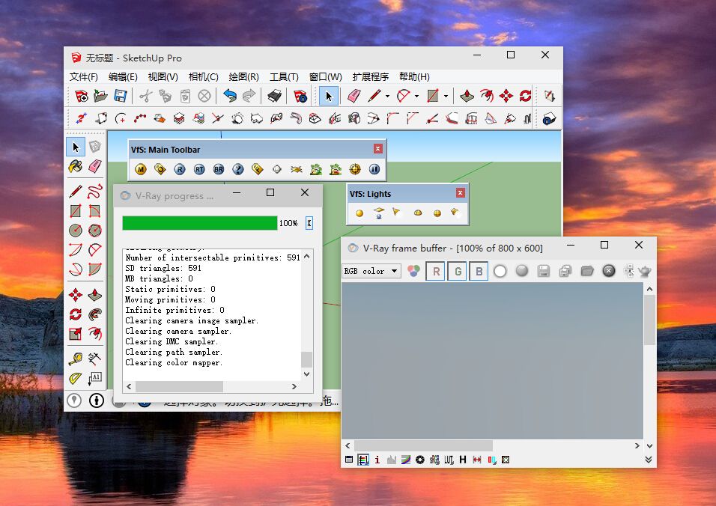Select the Tape Measure tool
This screenshot has width=716, height=506.
76,359
